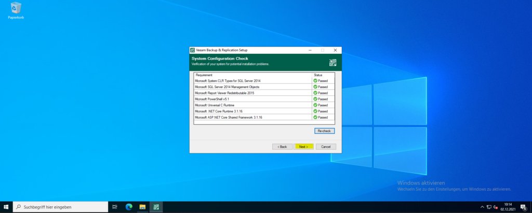This screenshot has height=213, width=532.
Task: Click the muted volume tray icon
Action: (495, 207)
